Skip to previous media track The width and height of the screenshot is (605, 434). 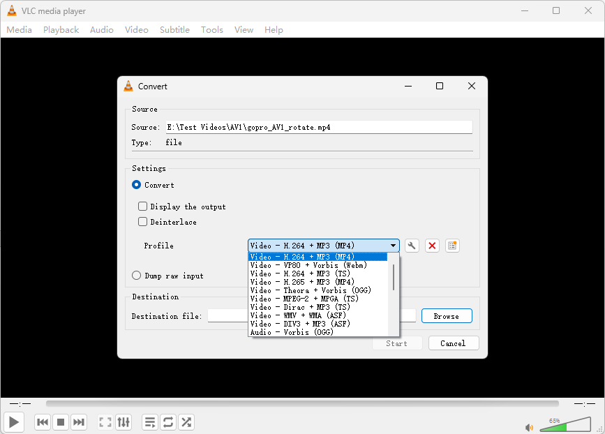[x=43, y=422]
